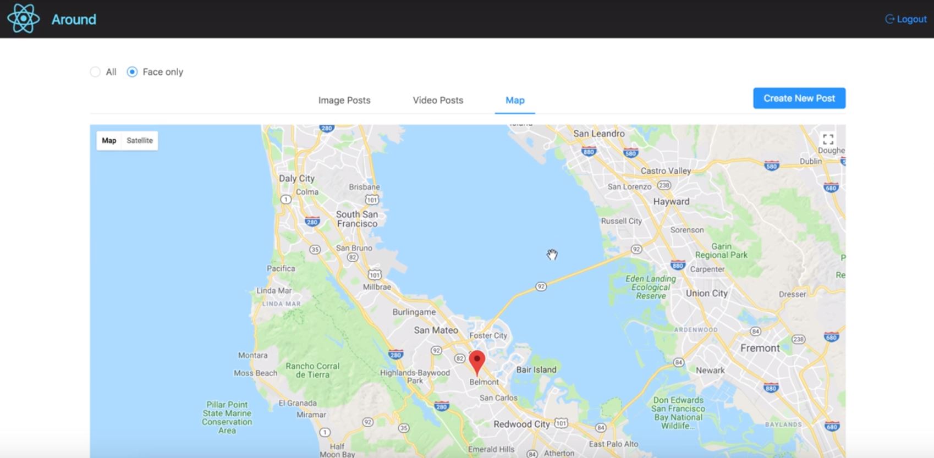Image resolution: width=934 pixels, height=458 pixels.
Task: Select the Map tab
Action: [x=515, y=100]
